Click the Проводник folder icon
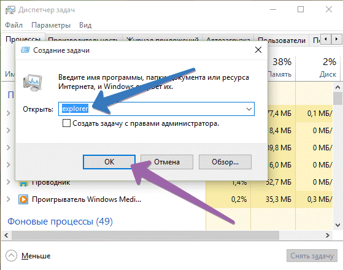 [x=23, y=183]
